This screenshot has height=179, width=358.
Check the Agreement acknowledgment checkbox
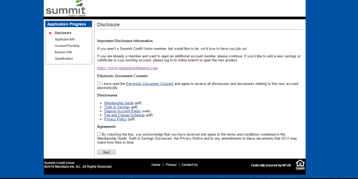[x=99, y=134]
